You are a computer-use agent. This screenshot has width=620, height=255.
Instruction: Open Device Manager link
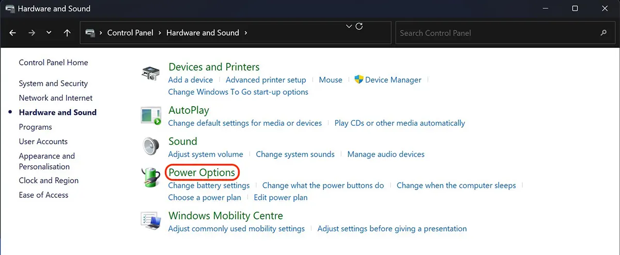coord(393,80)
